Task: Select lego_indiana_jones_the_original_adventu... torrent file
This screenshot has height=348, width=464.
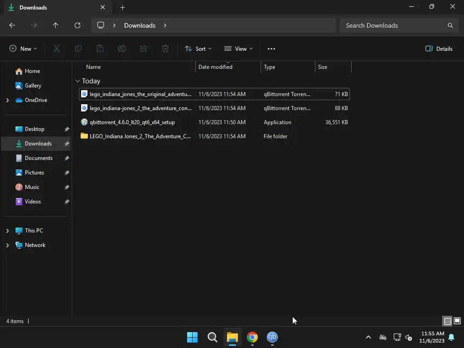Action: tap(214, 94)
